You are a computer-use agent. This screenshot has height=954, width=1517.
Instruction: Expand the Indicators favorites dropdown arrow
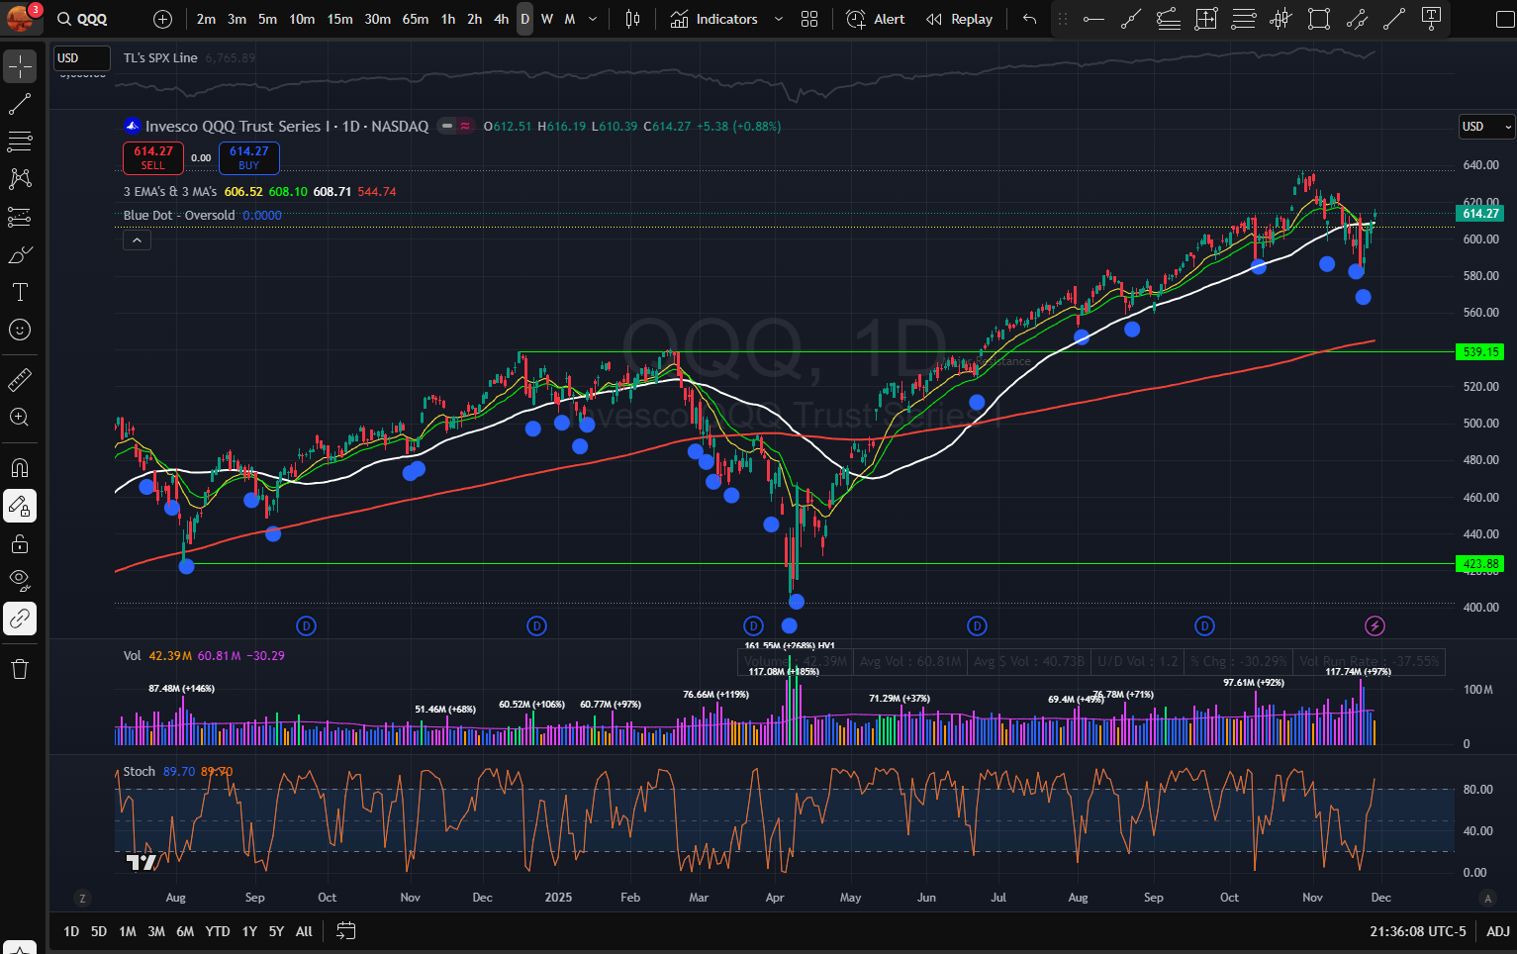[778, 19]
